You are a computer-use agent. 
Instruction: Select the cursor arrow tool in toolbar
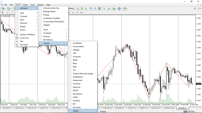coord(3,12)
